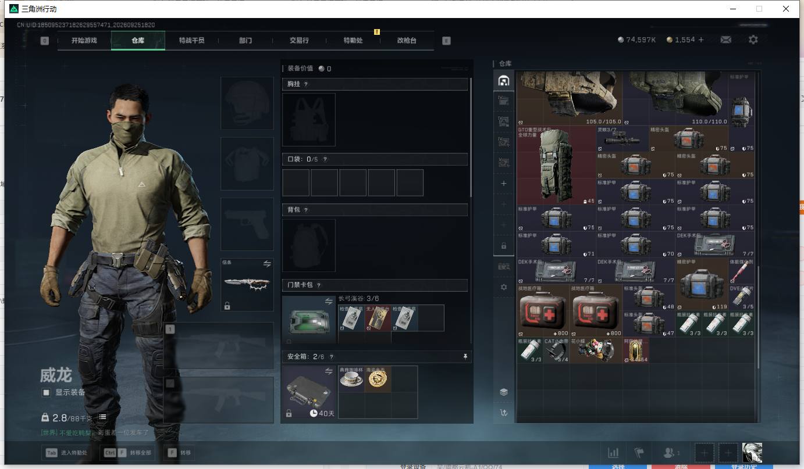804x469 pixels.
Task: Select the 标准护甲 kit showing 71
Action: pyautogui.click(x=556, y=245)
